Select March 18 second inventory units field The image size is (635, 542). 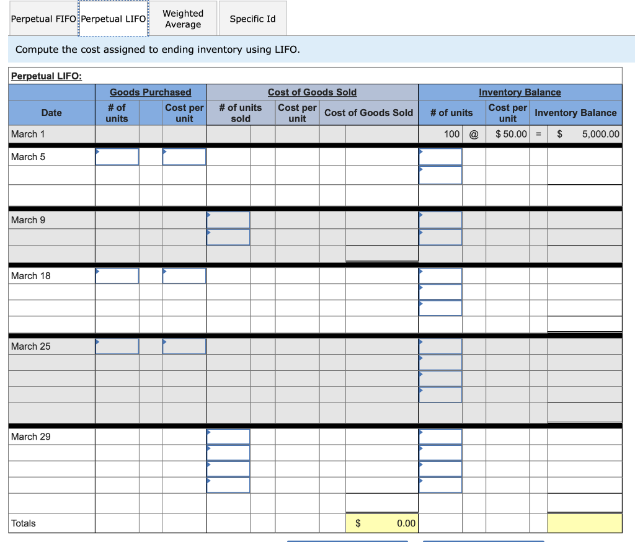(x=440, y=292)
